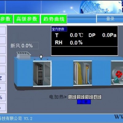Click the DP value 0.0Pa
The height and width of the screenshot is (123, 123).
pos(109,35)
